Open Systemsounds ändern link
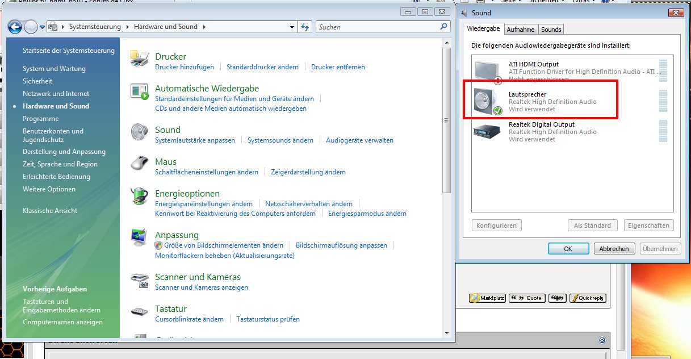Screen dimensions: 691x359 [x=280, y=140]
